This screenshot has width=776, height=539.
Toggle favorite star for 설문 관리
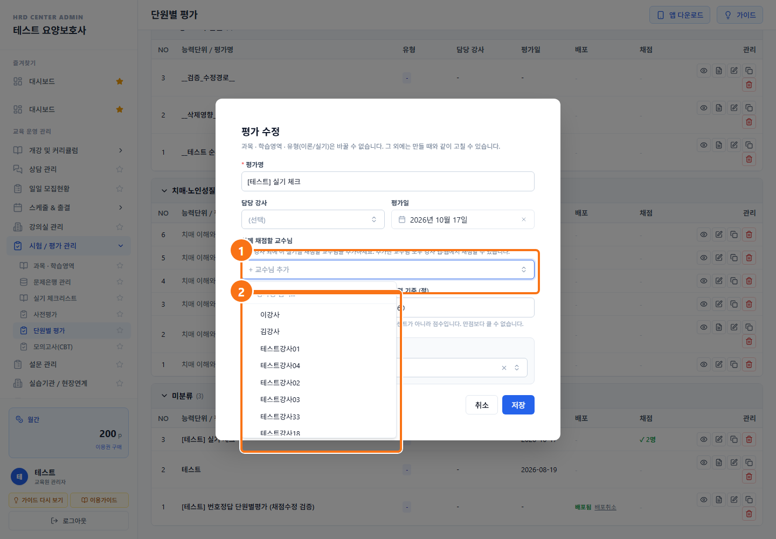point(120,364)
